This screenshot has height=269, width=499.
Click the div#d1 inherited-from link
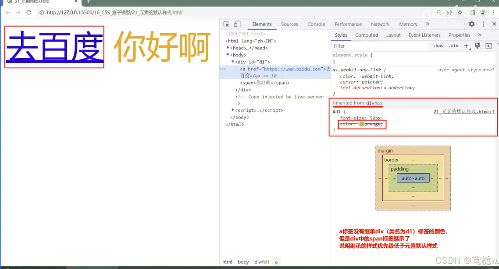[374, 103]
